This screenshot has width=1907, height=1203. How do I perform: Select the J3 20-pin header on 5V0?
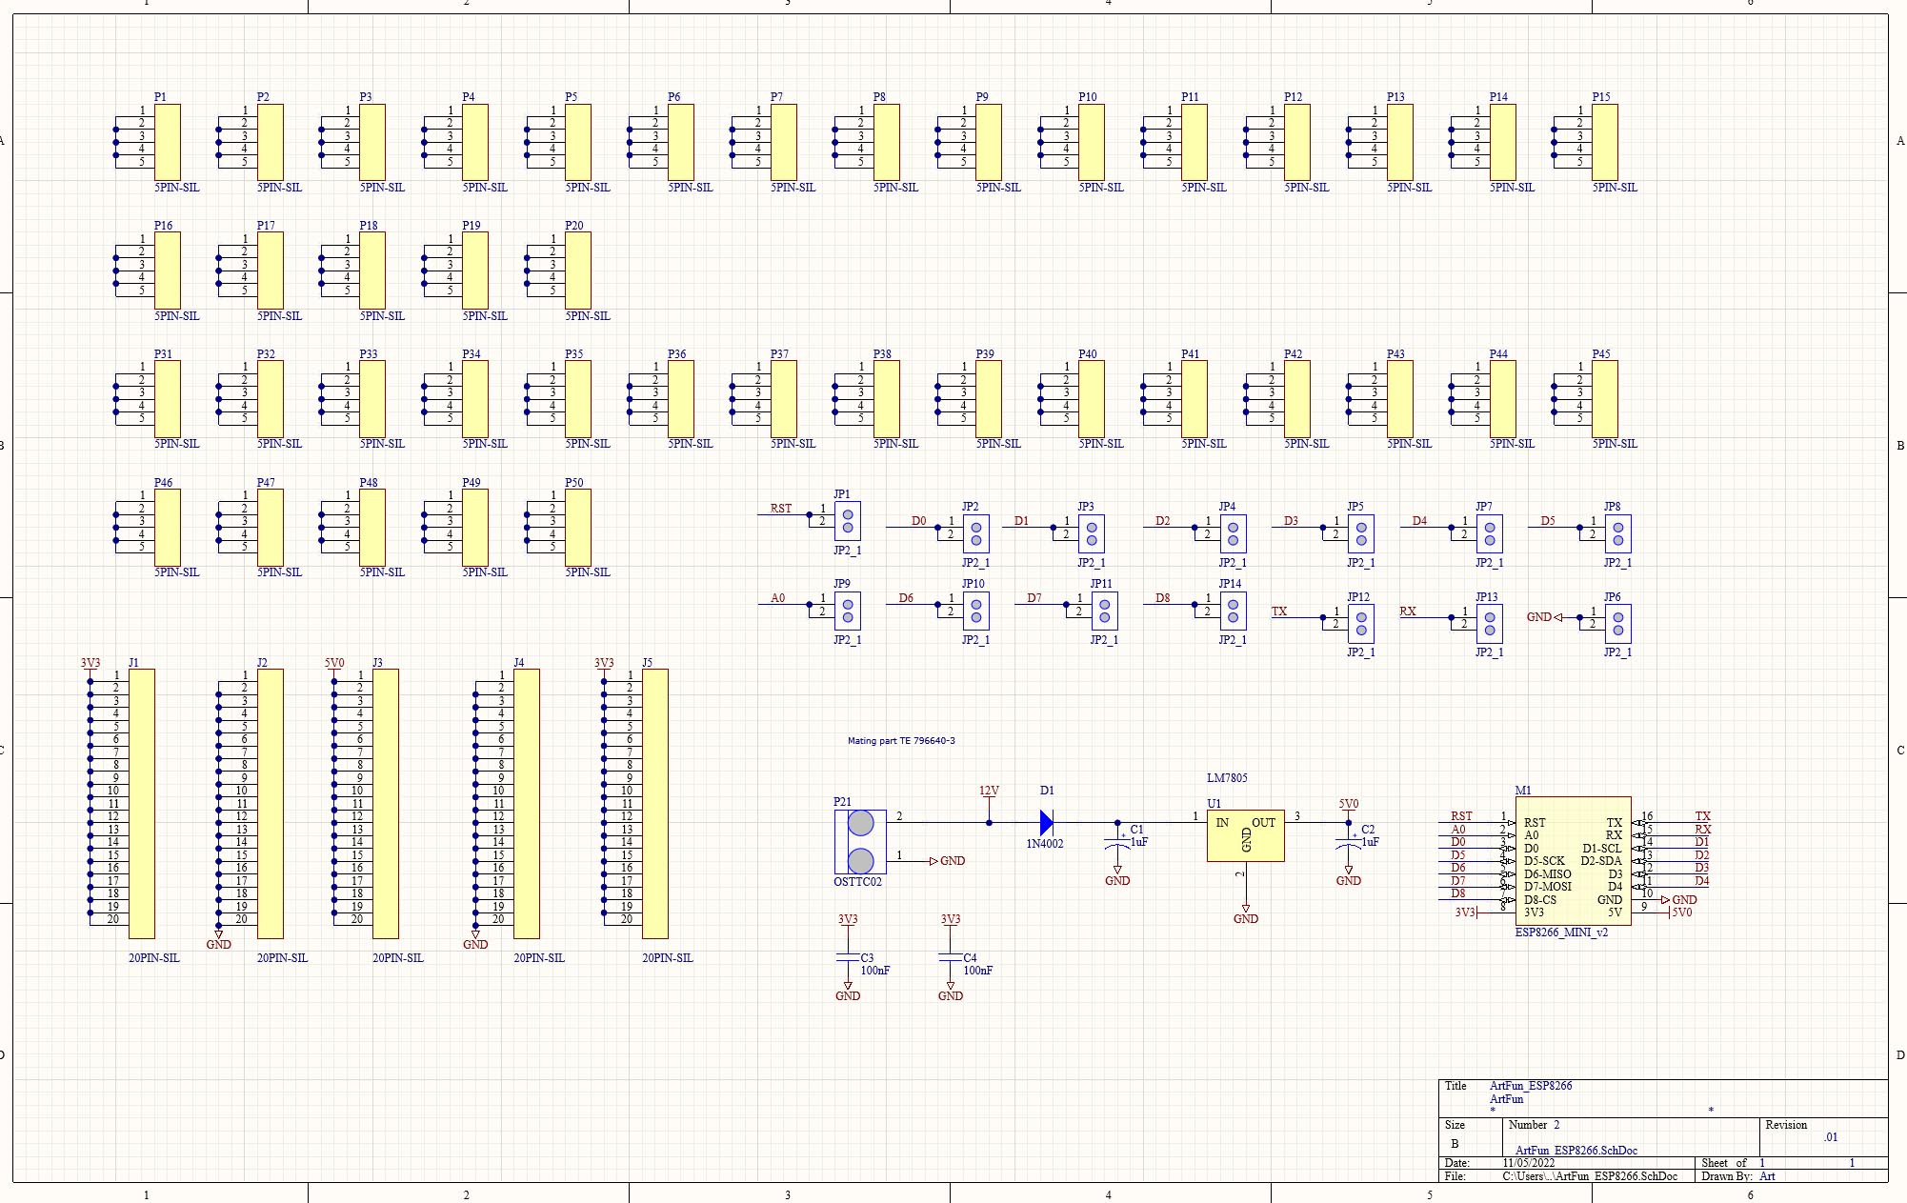[x=386, y=804]
